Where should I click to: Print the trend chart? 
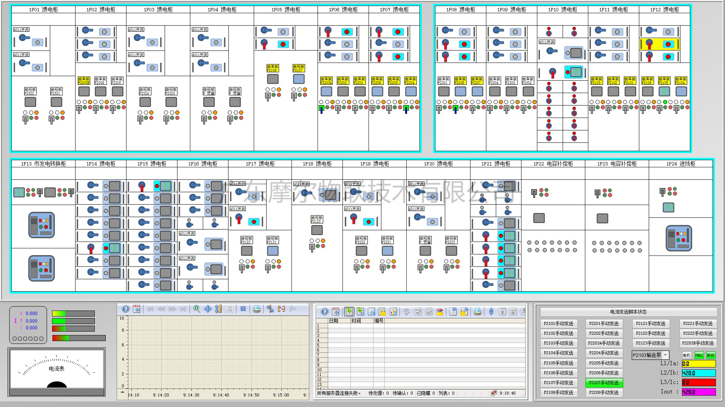pos(257,309)
